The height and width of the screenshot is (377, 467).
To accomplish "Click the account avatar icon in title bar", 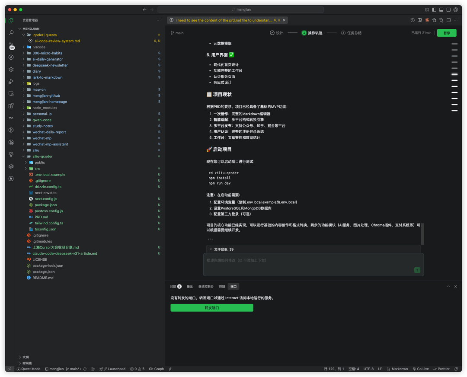I will tap(455, 10).
